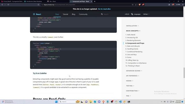
Task: Open Lifting State Up sidebar link
Action: pos(132,60)
